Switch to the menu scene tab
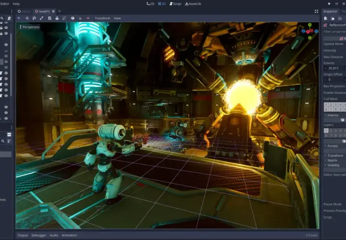 [24, 12]
